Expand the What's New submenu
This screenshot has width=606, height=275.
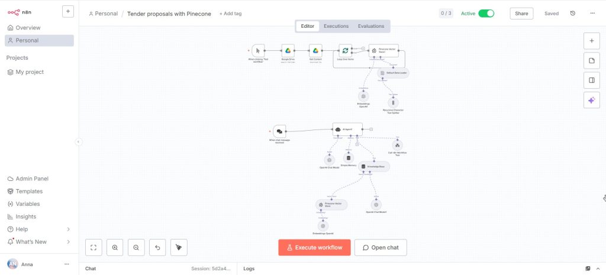tap(68, 242)
